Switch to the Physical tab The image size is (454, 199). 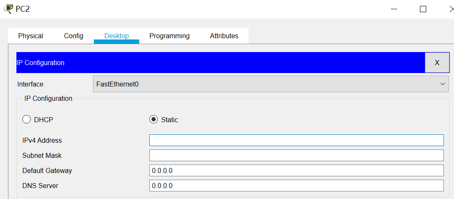pyautogui.click(x=31, y=36)
